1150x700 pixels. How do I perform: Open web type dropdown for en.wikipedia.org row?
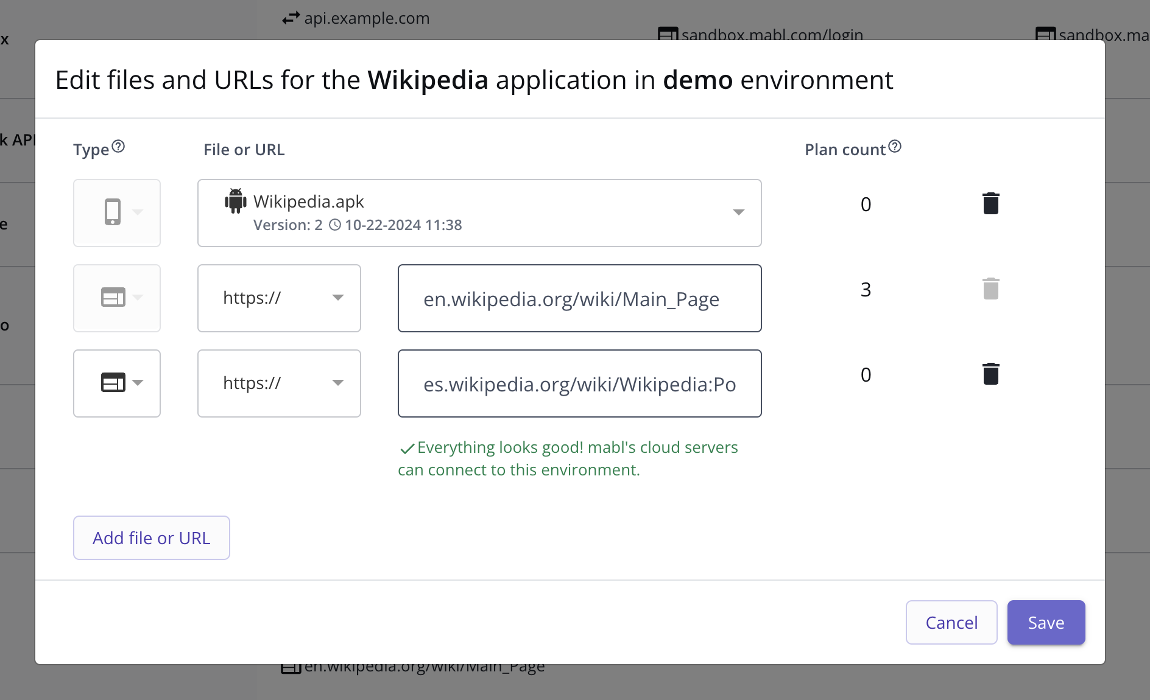point(117,298)
